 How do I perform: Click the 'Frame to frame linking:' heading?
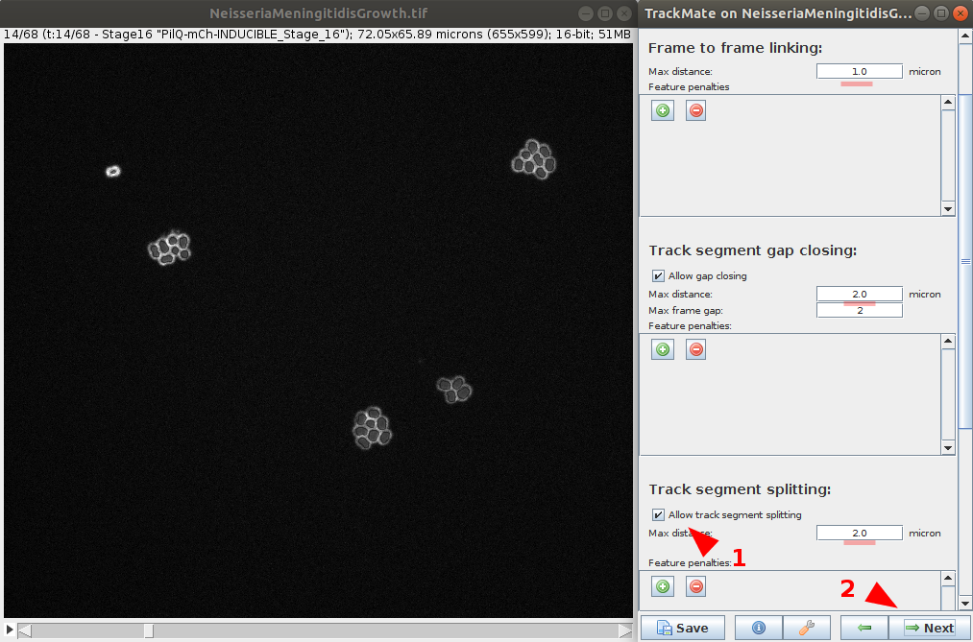point(735,48)
